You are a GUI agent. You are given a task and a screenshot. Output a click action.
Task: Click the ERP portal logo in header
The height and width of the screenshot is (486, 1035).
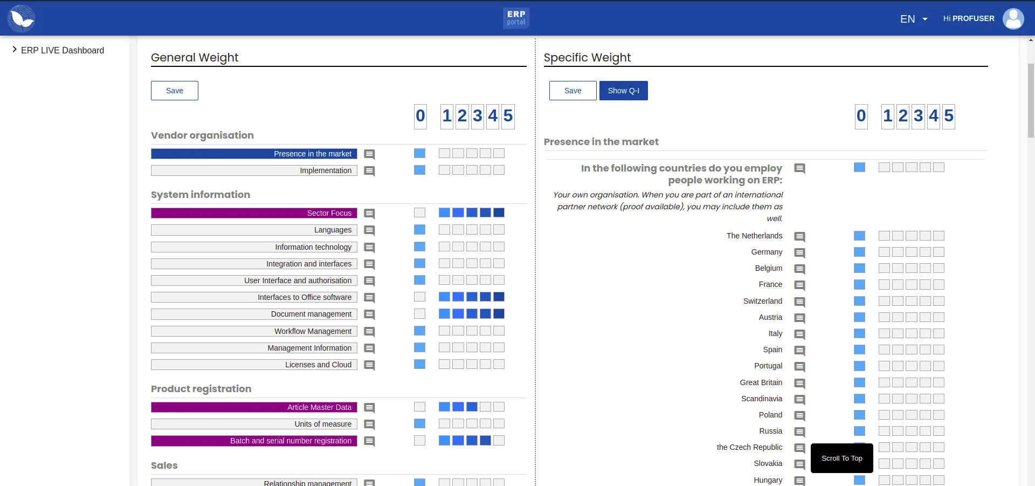point(516,18)
